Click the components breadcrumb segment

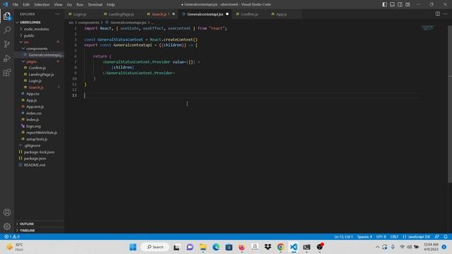click(x=88, y=23)
